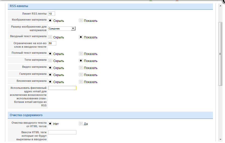Select Показать for Изображение материала
Screen dimensions: 225x143
pos(81,21)
